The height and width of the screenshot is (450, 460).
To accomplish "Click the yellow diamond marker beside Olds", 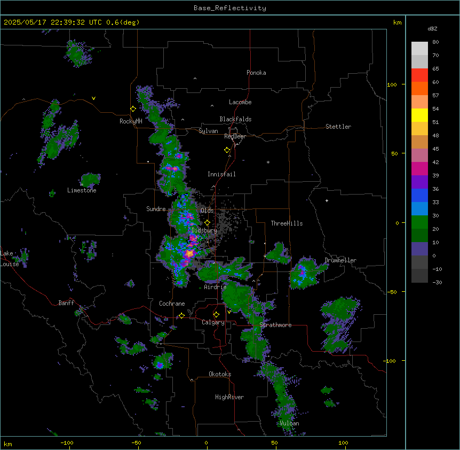I will pyautogui.click(x=207, y=223).
